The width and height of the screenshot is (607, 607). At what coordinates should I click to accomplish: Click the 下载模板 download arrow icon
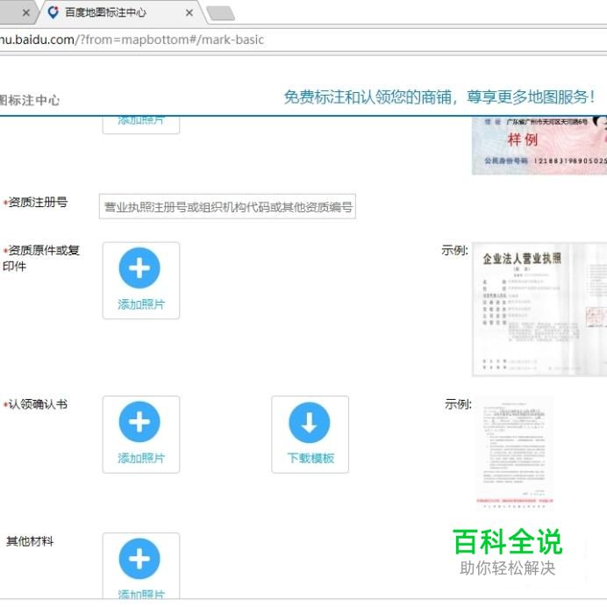310,422
